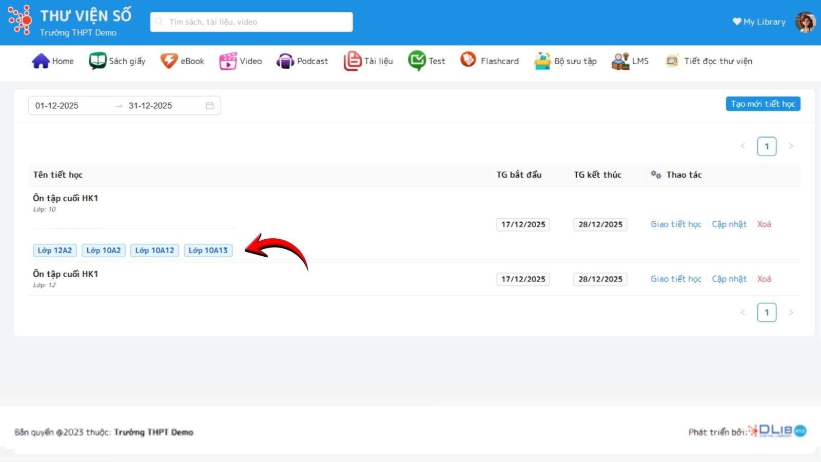Click the Home house icon
Image resolution: width=821 pixels, height=462 pixels.
41,61
